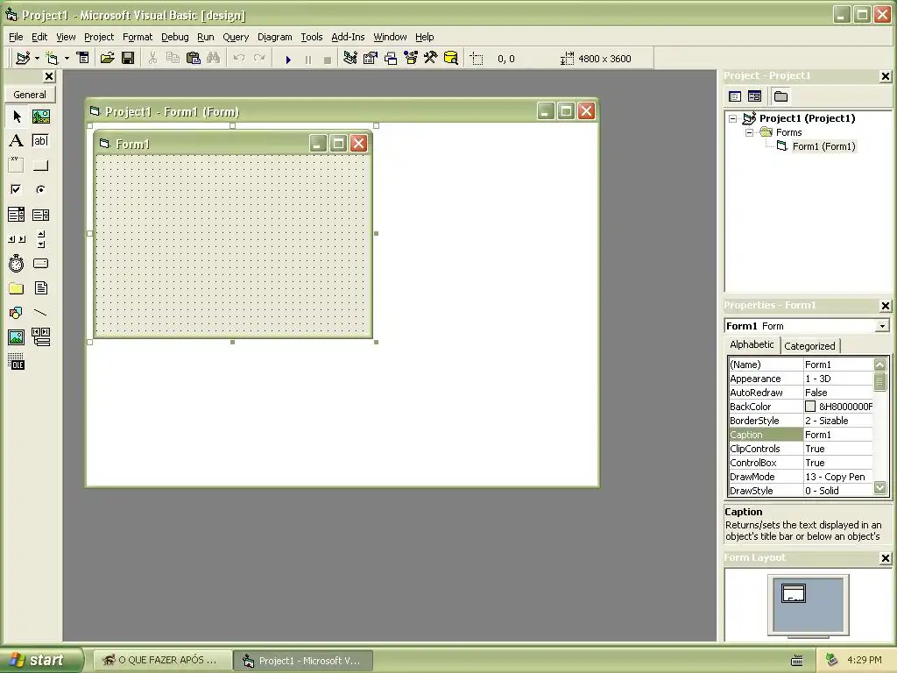
Task: Open Project Explorer from toolbar
Action: pos(350,59)
